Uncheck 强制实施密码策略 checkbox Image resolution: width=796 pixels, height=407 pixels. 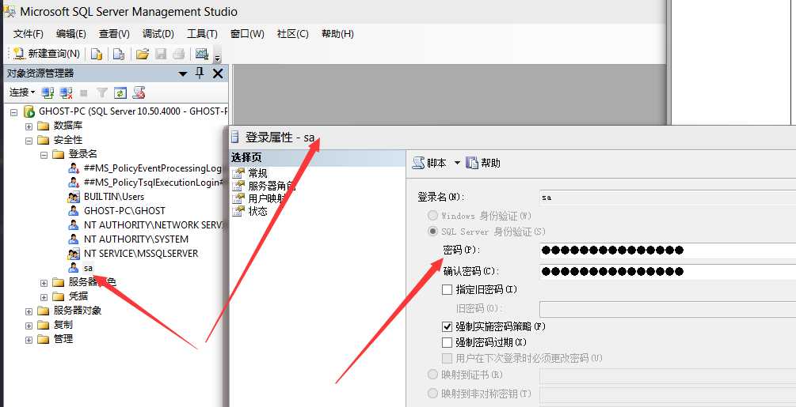point(448,327)
